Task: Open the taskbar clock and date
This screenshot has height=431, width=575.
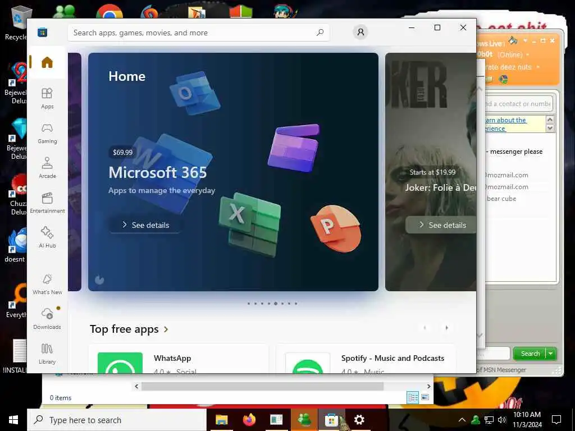Action: pos(527,420)
